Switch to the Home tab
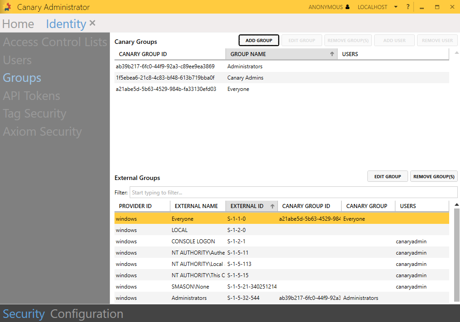 (x=18, y=24)
